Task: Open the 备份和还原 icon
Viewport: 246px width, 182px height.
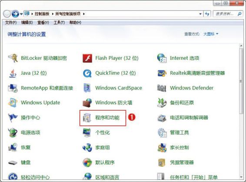Action: click(x=162, y=103)
